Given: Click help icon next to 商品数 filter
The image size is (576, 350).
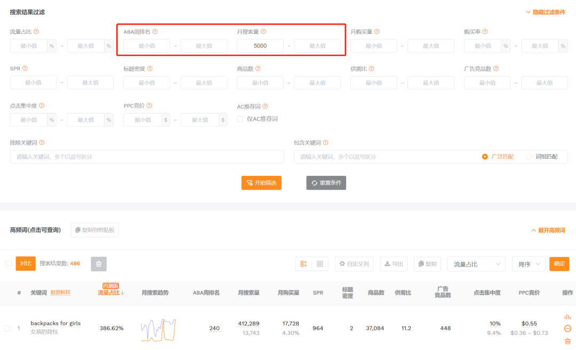Looking at the screenshot, I should pos(258,69).
